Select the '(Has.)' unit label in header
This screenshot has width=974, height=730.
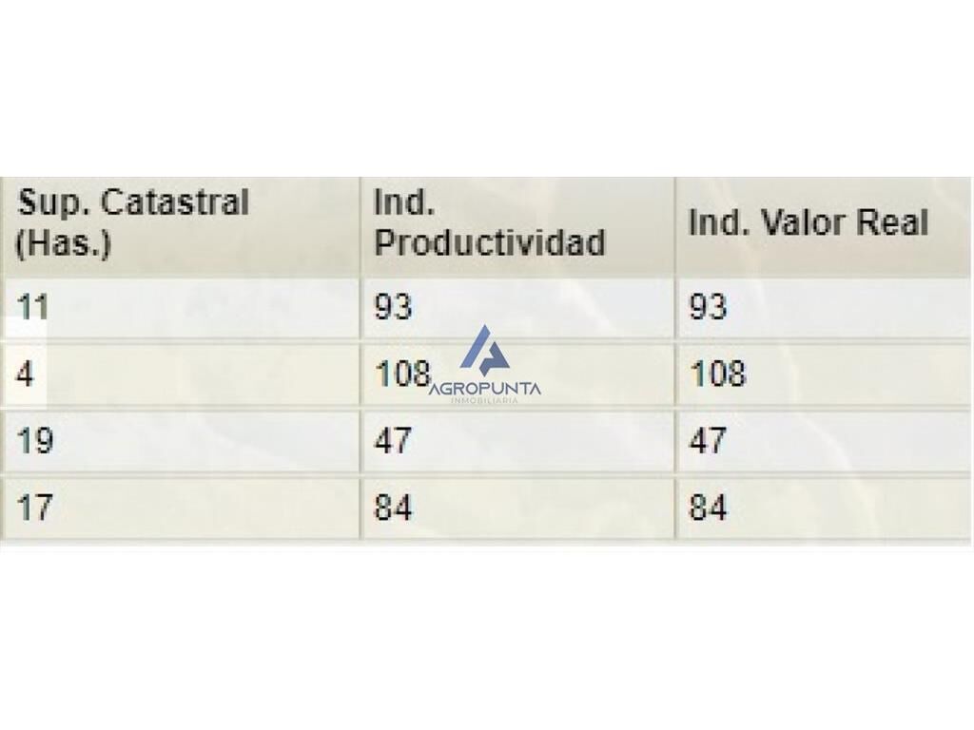[x=63, y=242]
